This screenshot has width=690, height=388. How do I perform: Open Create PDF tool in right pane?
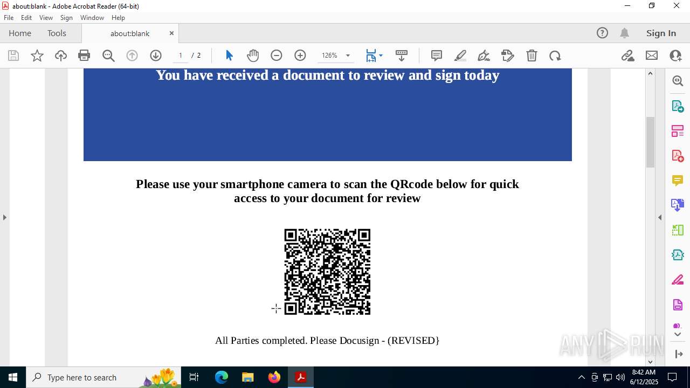tap(678, 156)
